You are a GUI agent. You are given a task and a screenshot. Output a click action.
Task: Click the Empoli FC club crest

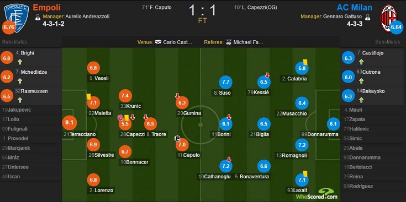click(x=17, y=18)
